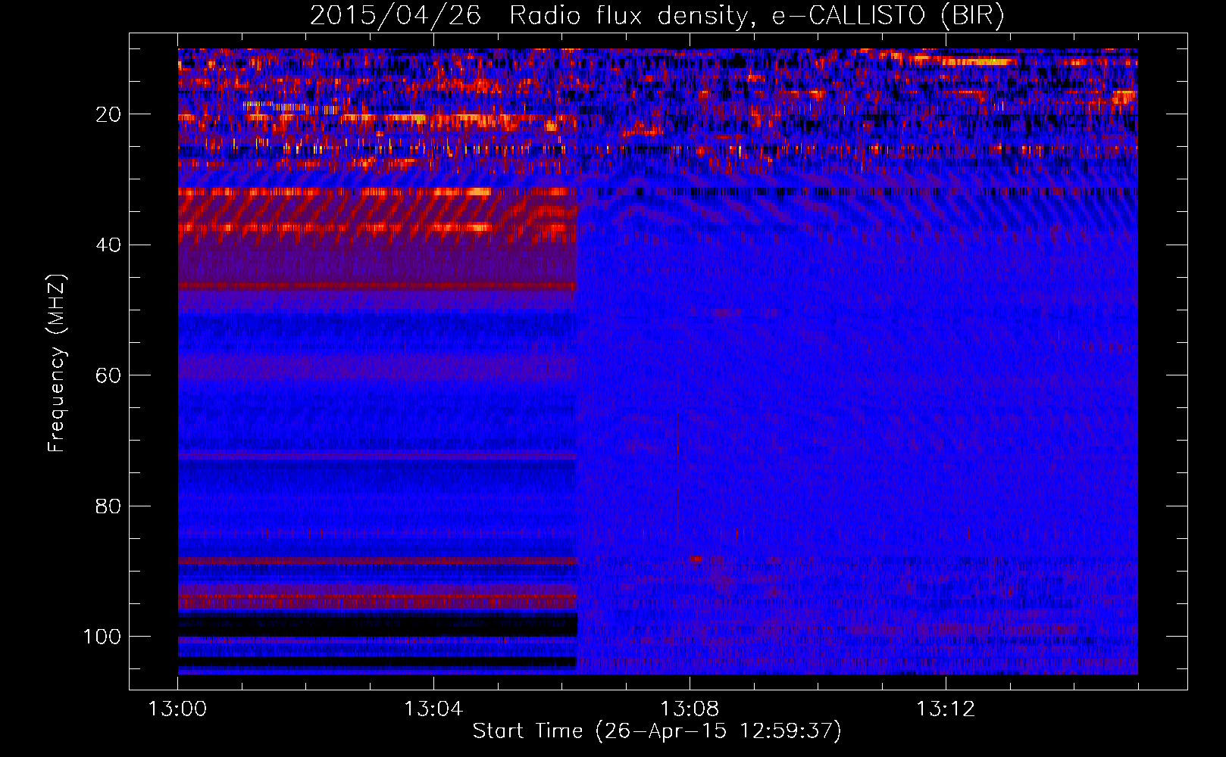Click the 20 frequency tick label
This screenshot has height=757, width=1226.
[108, 114]
